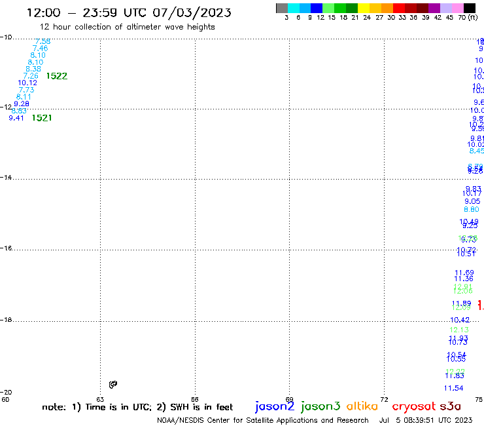Click the timestamp 'Jul 5 08:39:51 UTC 2023'
This screenshot has height=426, width=484.
426,420
